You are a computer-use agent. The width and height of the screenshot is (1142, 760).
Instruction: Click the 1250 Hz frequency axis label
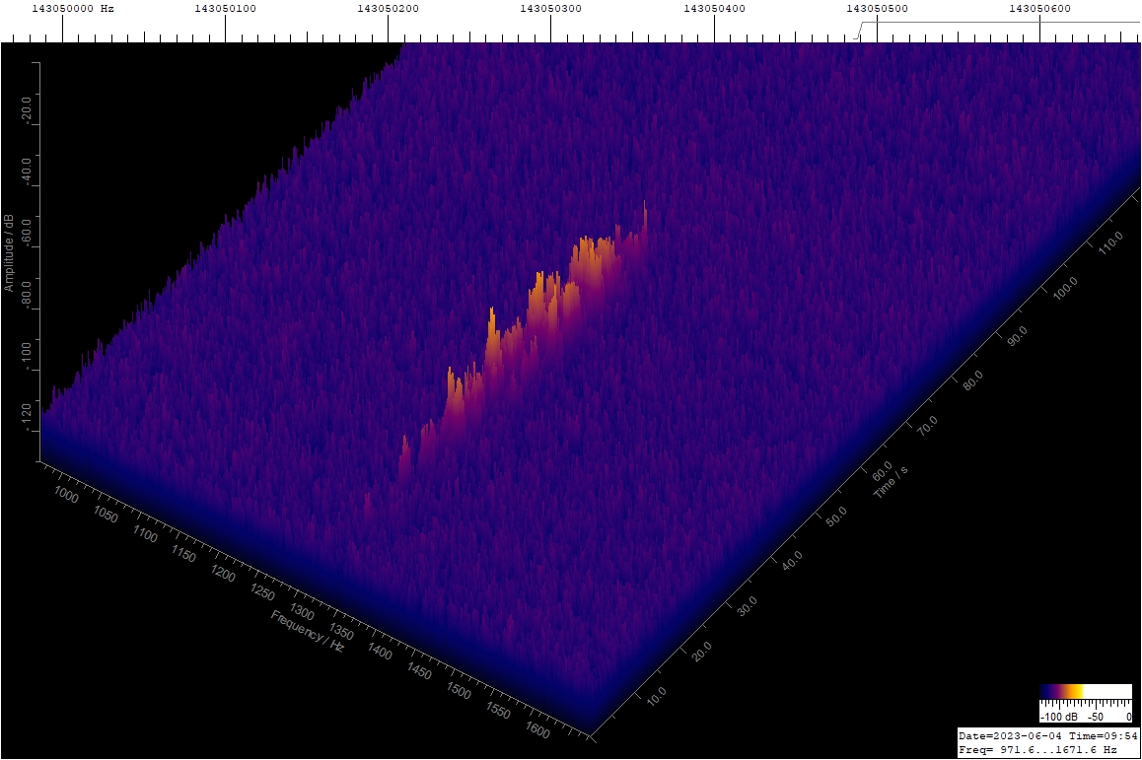point(262,591)
